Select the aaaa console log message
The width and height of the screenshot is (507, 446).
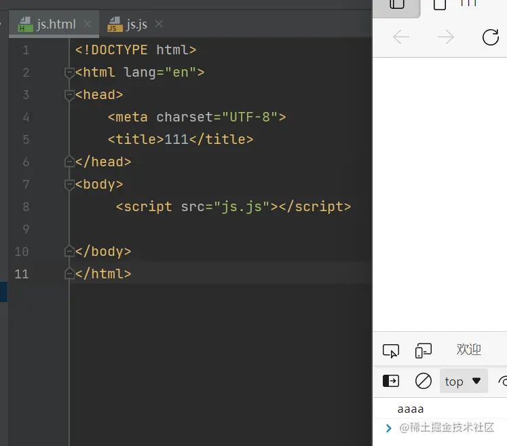[411, 409]
